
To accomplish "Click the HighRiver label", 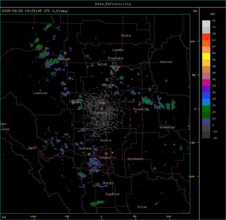I will coord(113,194).
